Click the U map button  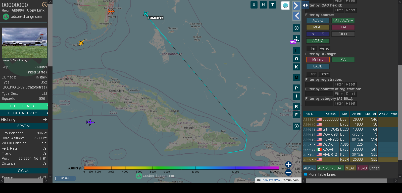(x=254, y=5)
